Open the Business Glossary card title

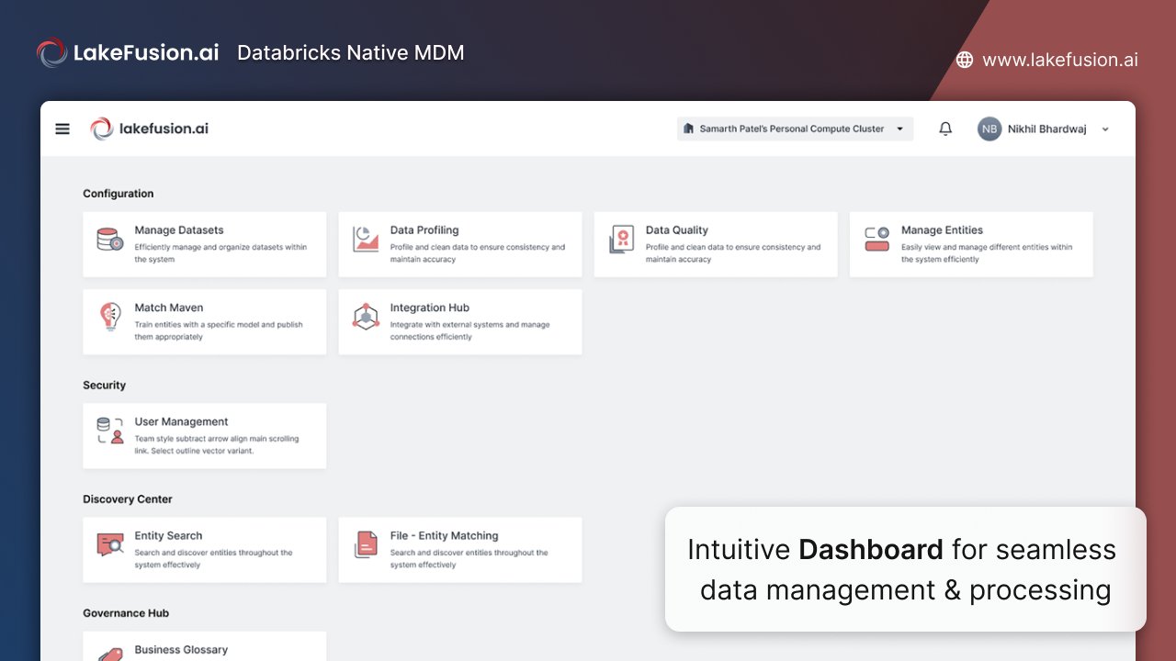point(181,649)
